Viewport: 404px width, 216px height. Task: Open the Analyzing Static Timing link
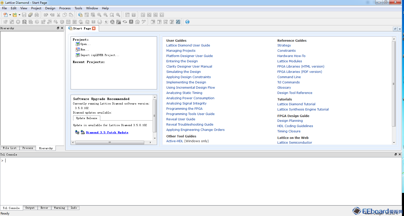[x=184, y=93]
